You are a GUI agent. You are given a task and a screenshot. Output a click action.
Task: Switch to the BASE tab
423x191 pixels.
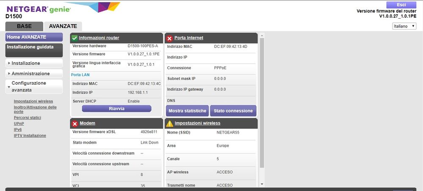tap(24, 26)
